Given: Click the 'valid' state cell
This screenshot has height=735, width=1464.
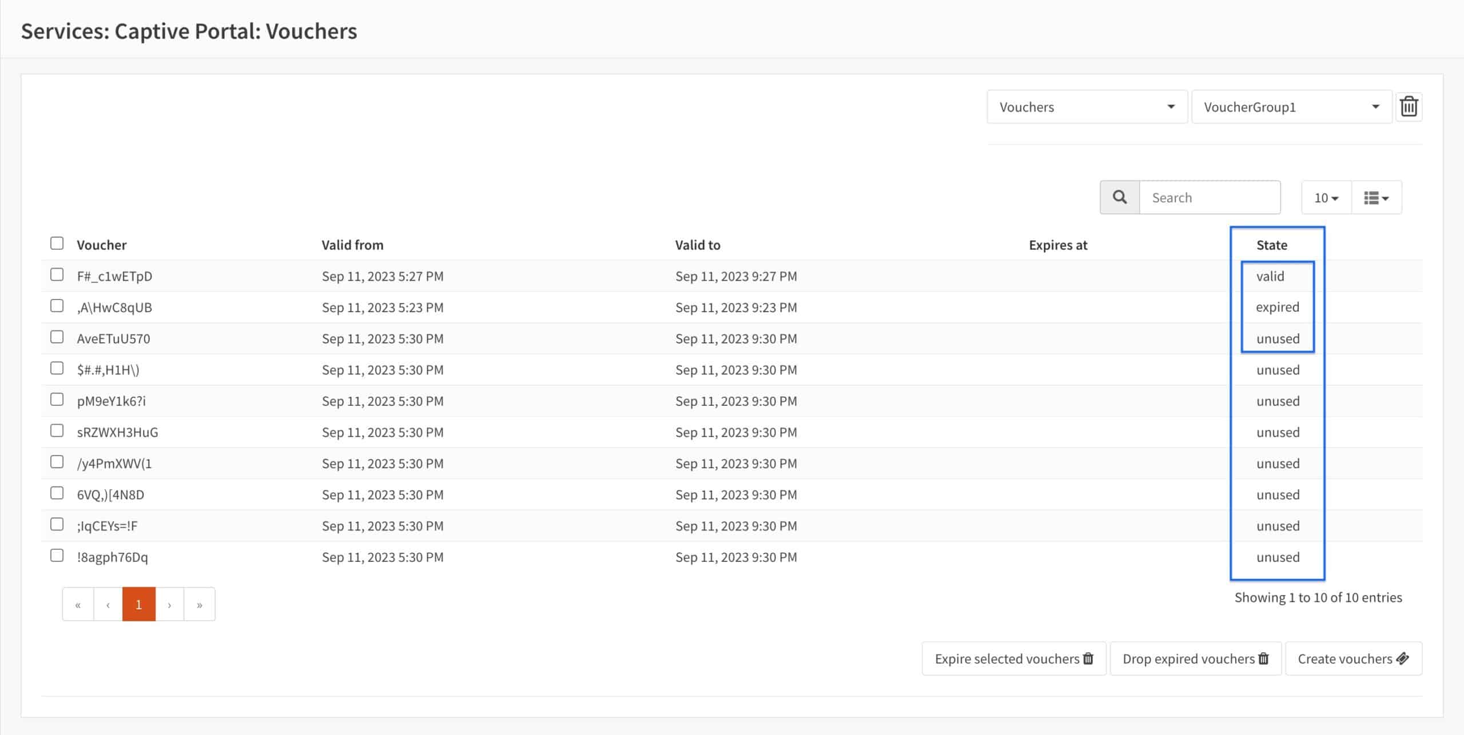Looking at the screenshot, I should (x=1270, y=276).
